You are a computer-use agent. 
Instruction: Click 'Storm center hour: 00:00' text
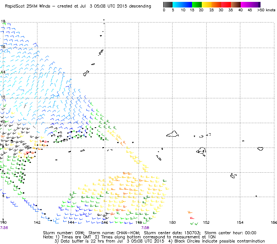[x=230, y=233]
